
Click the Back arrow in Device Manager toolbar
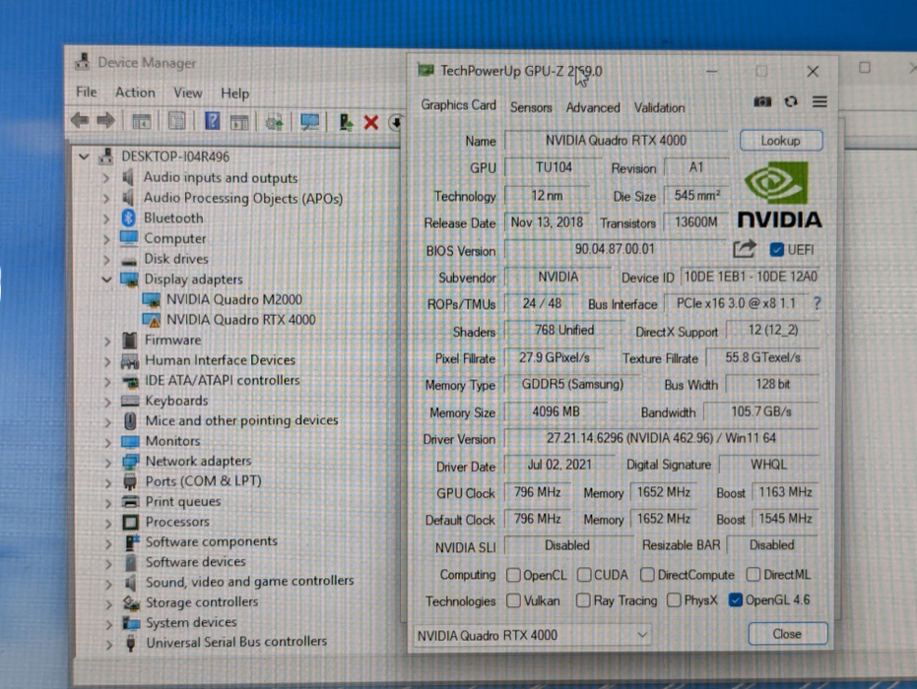tap(80, 121)
